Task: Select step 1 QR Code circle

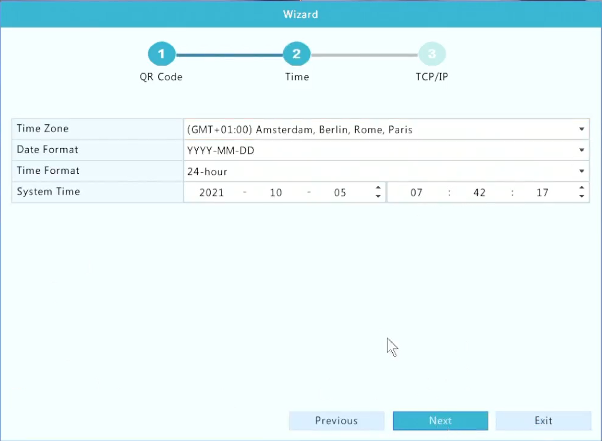Action: 161,54
